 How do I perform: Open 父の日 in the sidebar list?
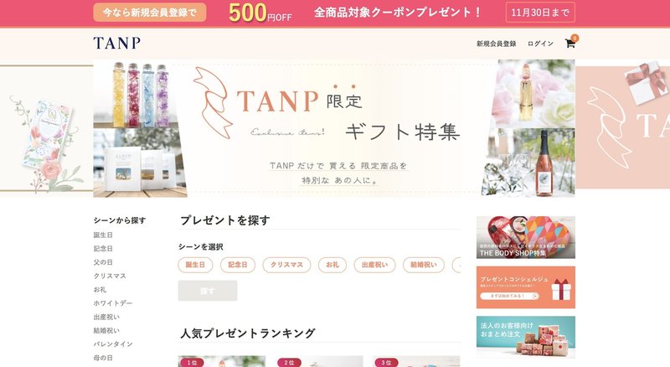pyautogui.click(x=103, y=262)
